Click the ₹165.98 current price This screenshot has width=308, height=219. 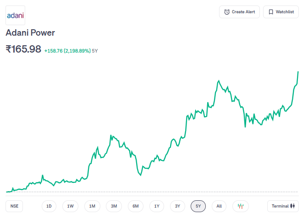pyautogui.click(x=23, y=49)
